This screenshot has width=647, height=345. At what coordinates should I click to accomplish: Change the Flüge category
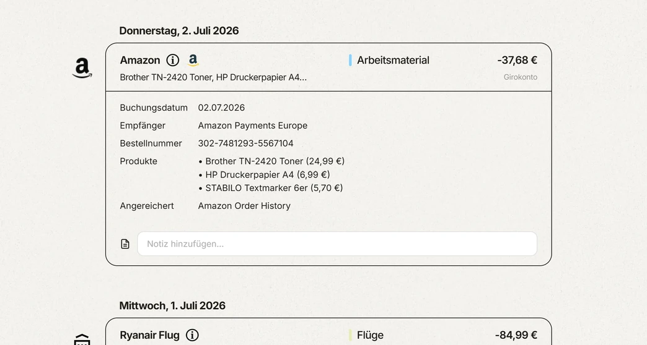pyautogui.click(x=370, y=335)
